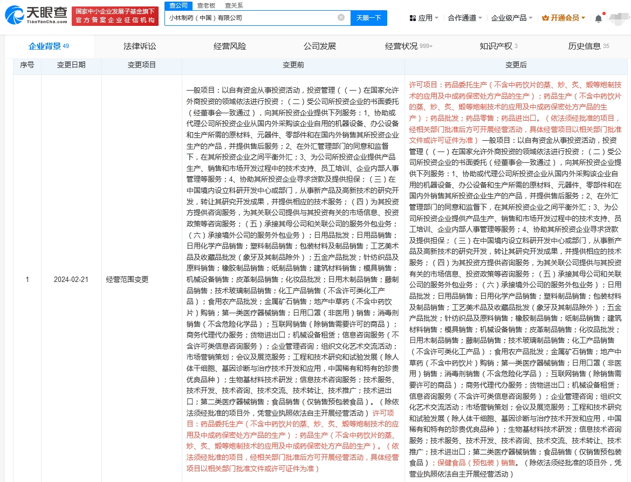Open the 知识产权 tab
The height and width of the screenshot is (482, 631).
coord(499,46)
